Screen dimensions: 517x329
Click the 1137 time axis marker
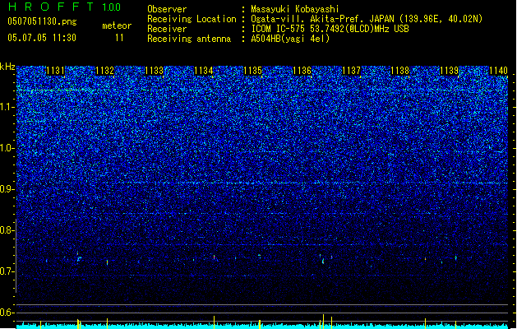(352, 71)
